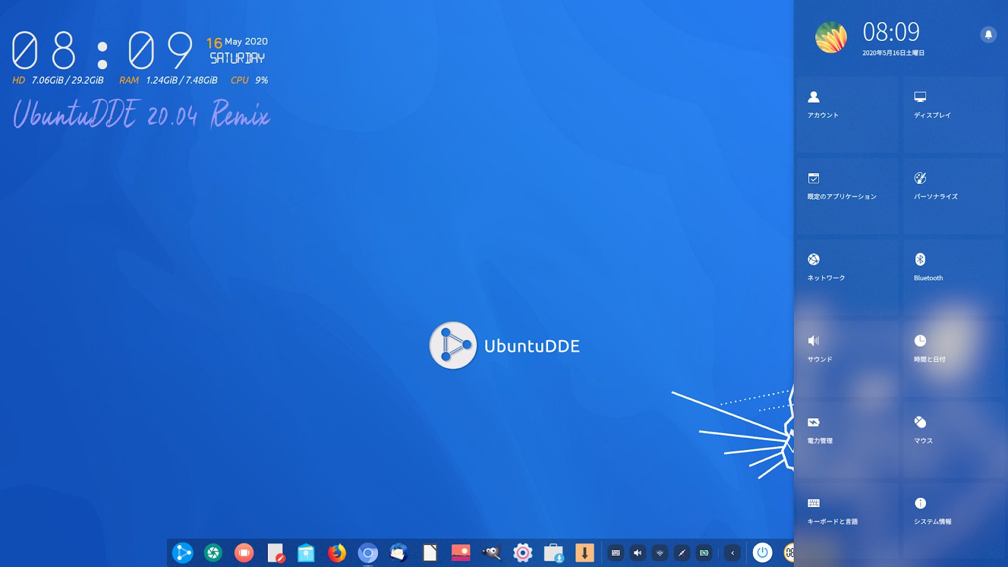The height and width of the screenshot is (567, 1008).
Task: Open the 時間と日付 (Time and Date) tile
Action: [x=954, y=358]
